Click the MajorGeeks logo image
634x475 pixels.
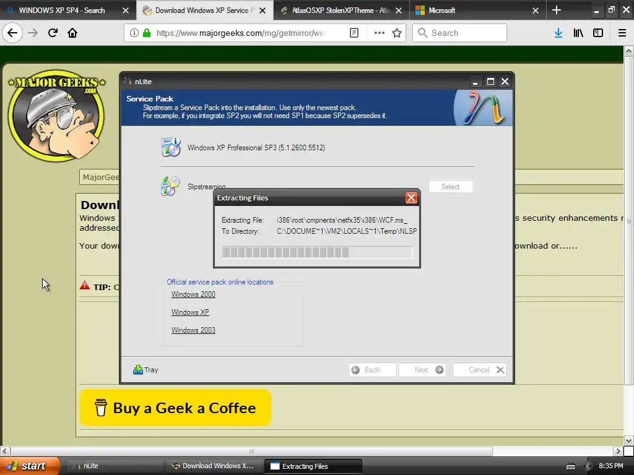(56, 116)
